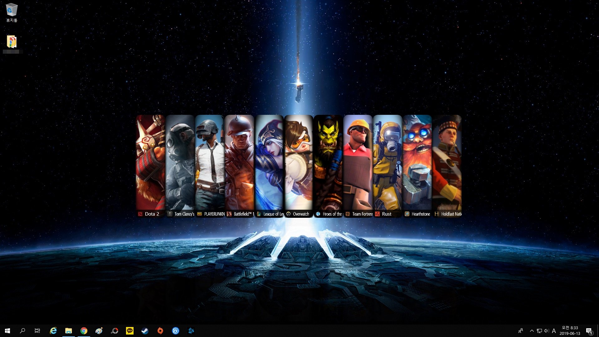Open the volume control tray icon
The height and width of the screenshot is (337, 599).
coord(547,331)
